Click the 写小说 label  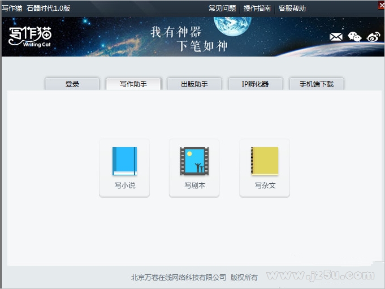coord(125,186)
